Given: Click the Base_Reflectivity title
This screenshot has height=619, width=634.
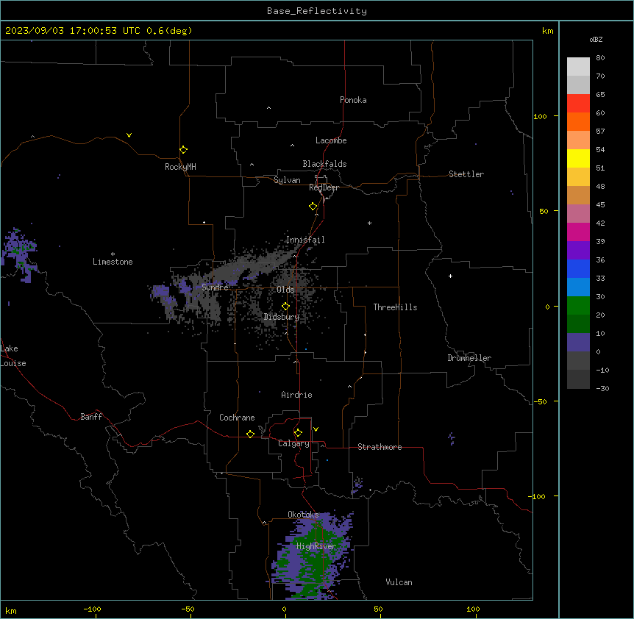Looking at the screenshot, I should pyautogui.click(x=317, y=11).
